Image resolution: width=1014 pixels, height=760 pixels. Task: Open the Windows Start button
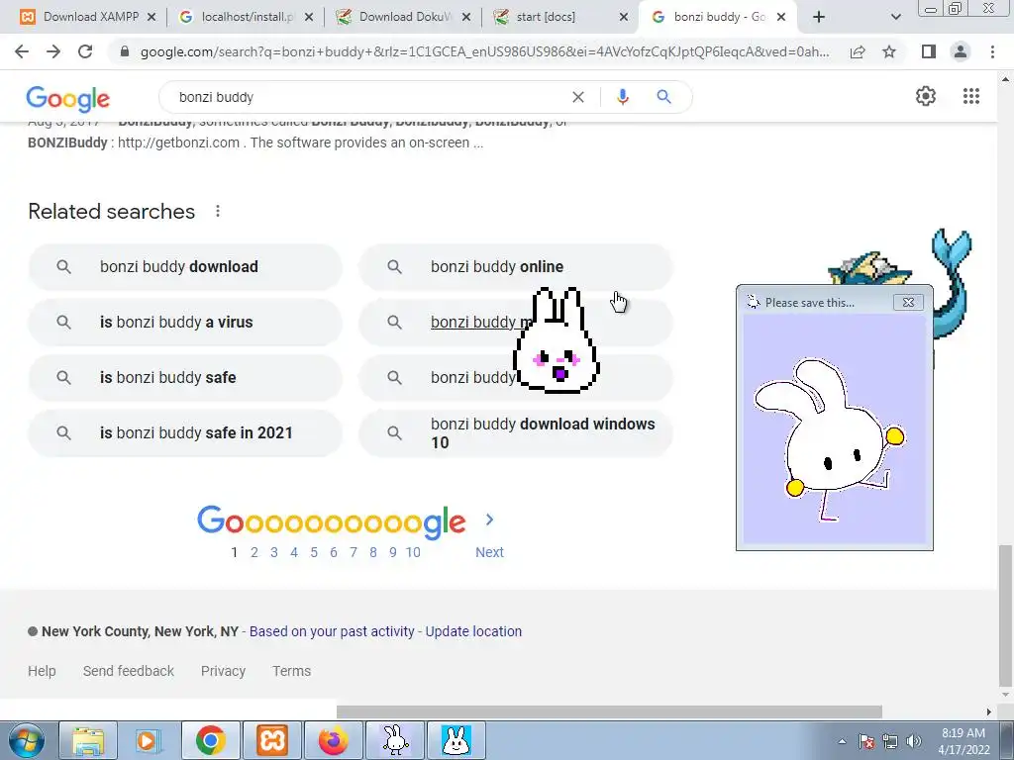(25, 740)
